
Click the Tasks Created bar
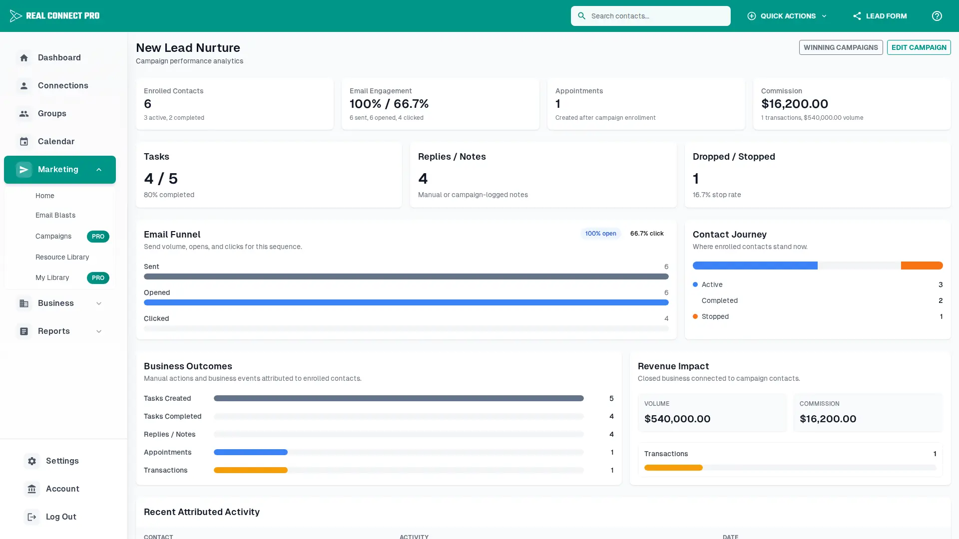tap(399, 398)
